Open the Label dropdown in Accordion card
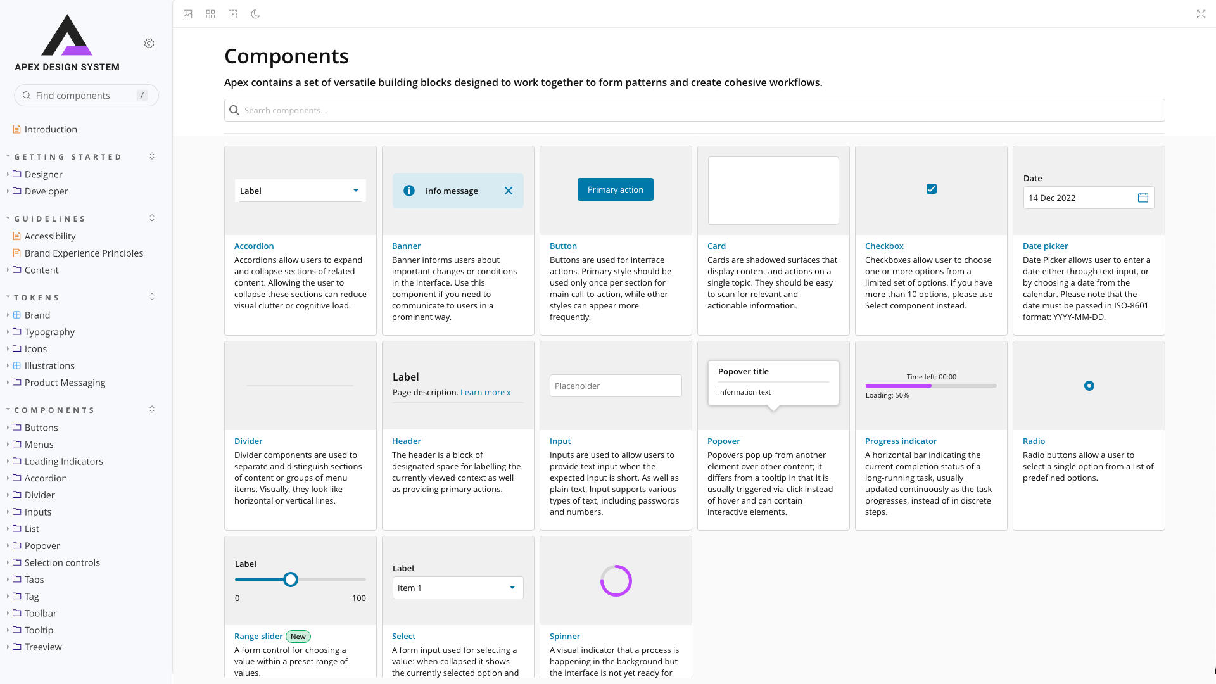 (356, 191)
